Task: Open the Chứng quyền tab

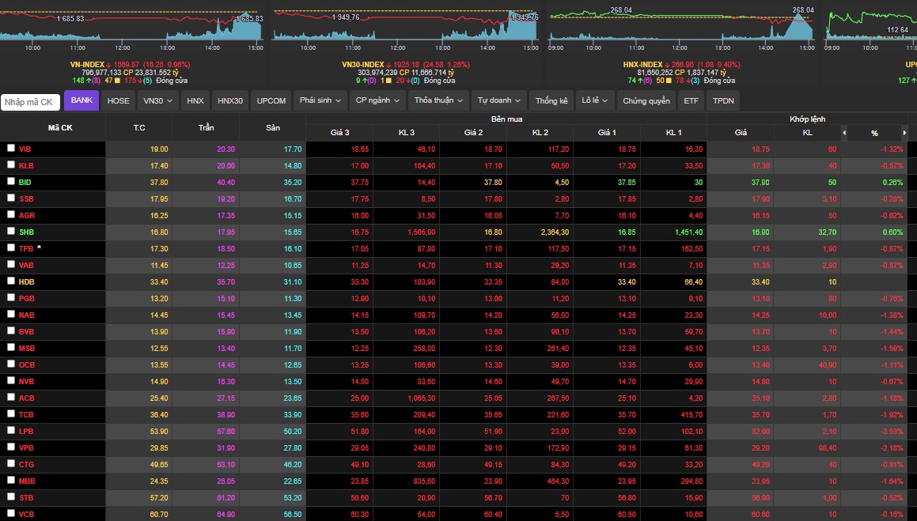Action: 646,101
